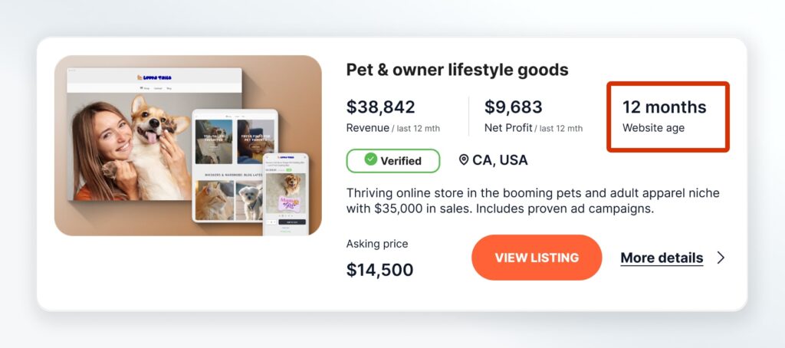The width and height of the screenshot is (785, 348).
Task: Click the Website age label
Action: point(653,128)
